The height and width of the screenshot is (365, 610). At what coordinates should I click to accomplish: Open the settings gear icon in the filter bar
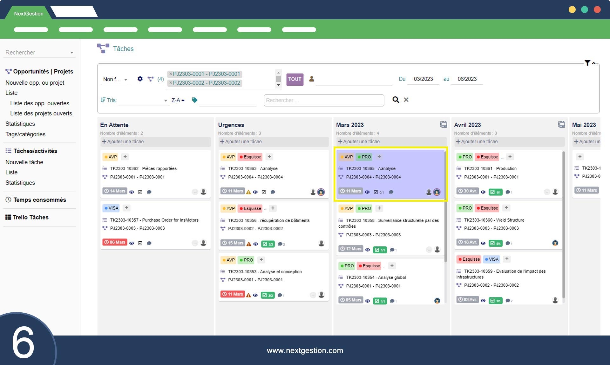[x=140, y=79]
